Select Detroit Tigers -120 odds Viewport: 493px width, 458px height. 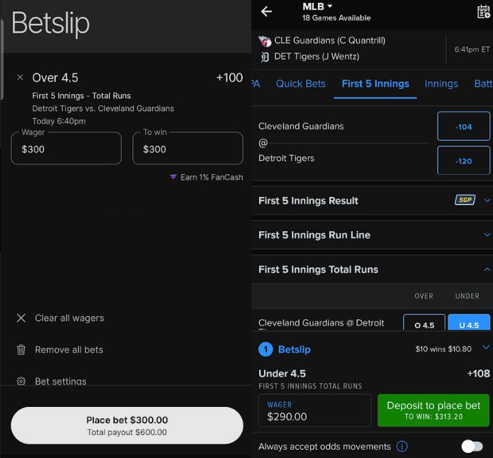464,160
